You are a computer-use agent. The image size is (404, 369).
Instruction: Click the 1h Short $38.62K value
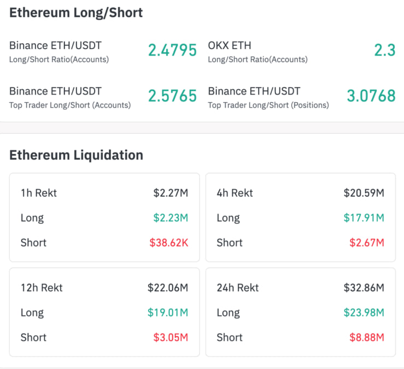pos(168,243)
